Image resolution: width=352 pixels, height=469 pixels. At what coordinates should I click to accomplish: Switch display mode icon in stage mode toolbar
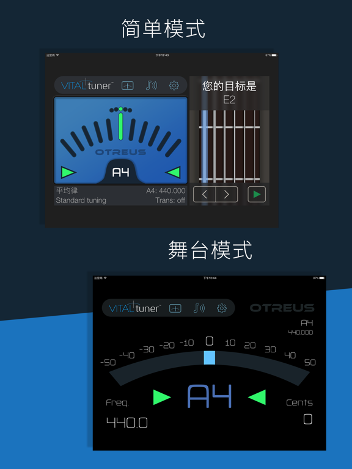(175, 308)
